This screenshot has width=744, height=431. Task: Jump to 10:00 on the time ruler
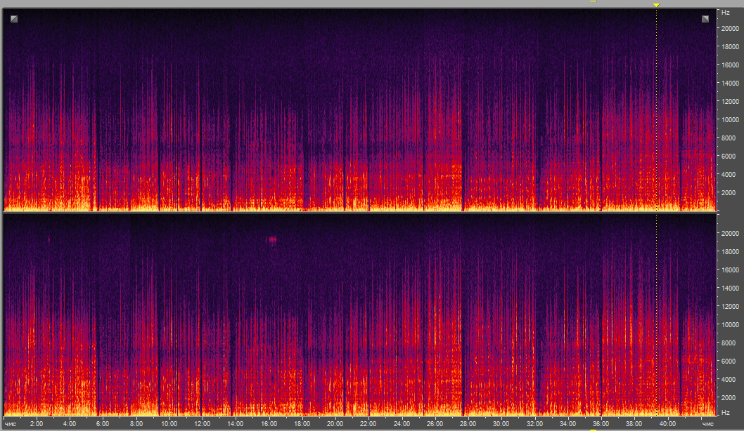click(169, 424)
